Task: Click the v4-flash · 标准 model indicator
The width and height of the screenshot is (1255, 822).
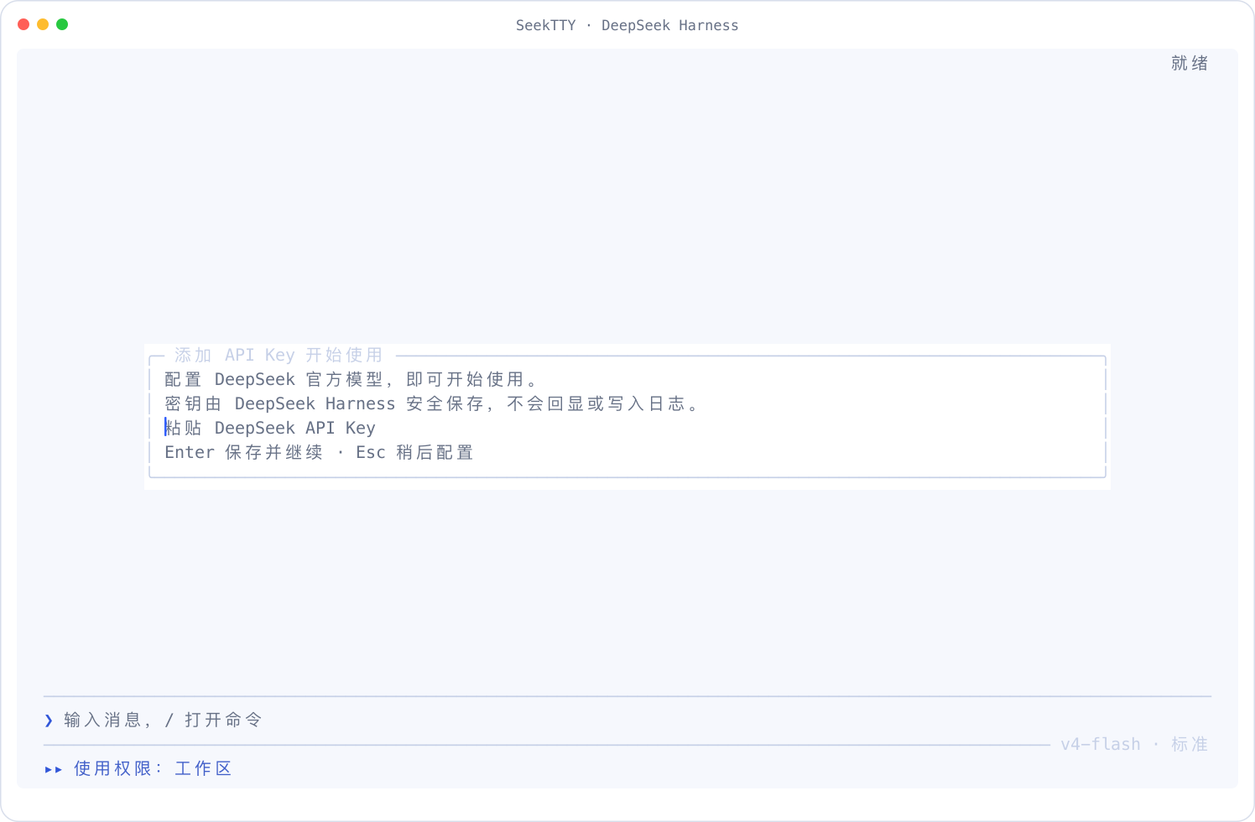Action: tap(1134, 744)
